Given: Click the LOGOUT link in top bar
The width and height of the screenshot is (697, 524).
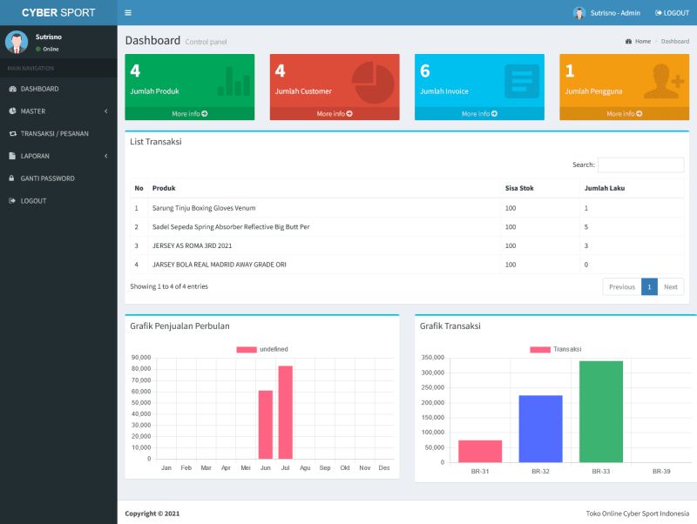Looking at the screenshot, I should [x=672, y=13].
